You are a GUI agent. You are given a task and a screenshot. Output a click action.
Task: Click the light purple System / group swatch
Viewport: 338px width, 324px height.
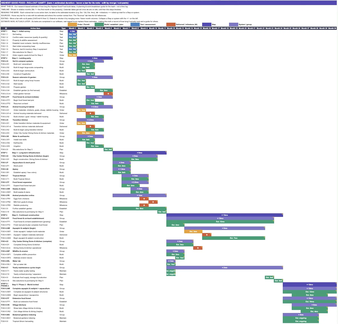click(233, 24)
